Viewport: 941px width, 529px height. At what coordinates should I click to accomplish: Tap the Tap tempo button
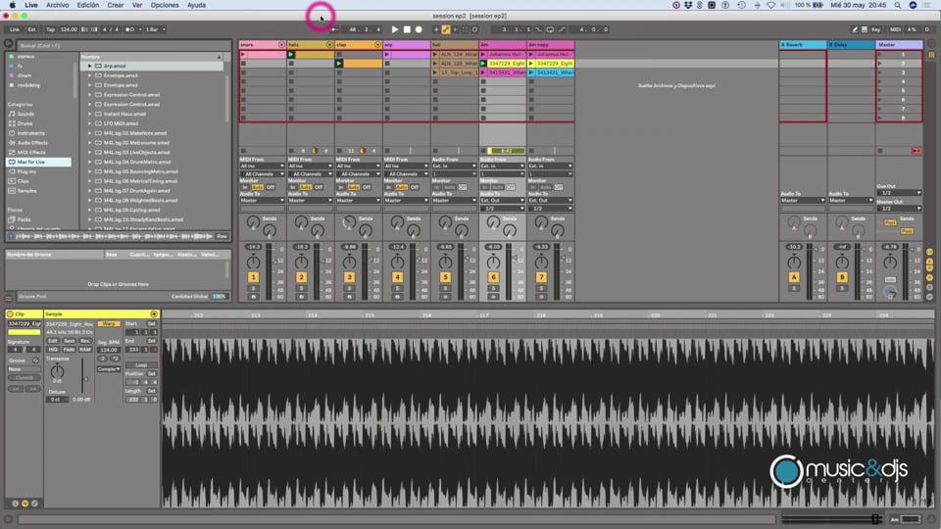coord(50,28)
